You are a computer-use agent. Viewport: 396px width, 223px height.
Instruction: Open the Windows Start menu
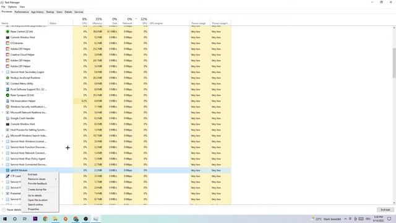(x=5, y=219)
